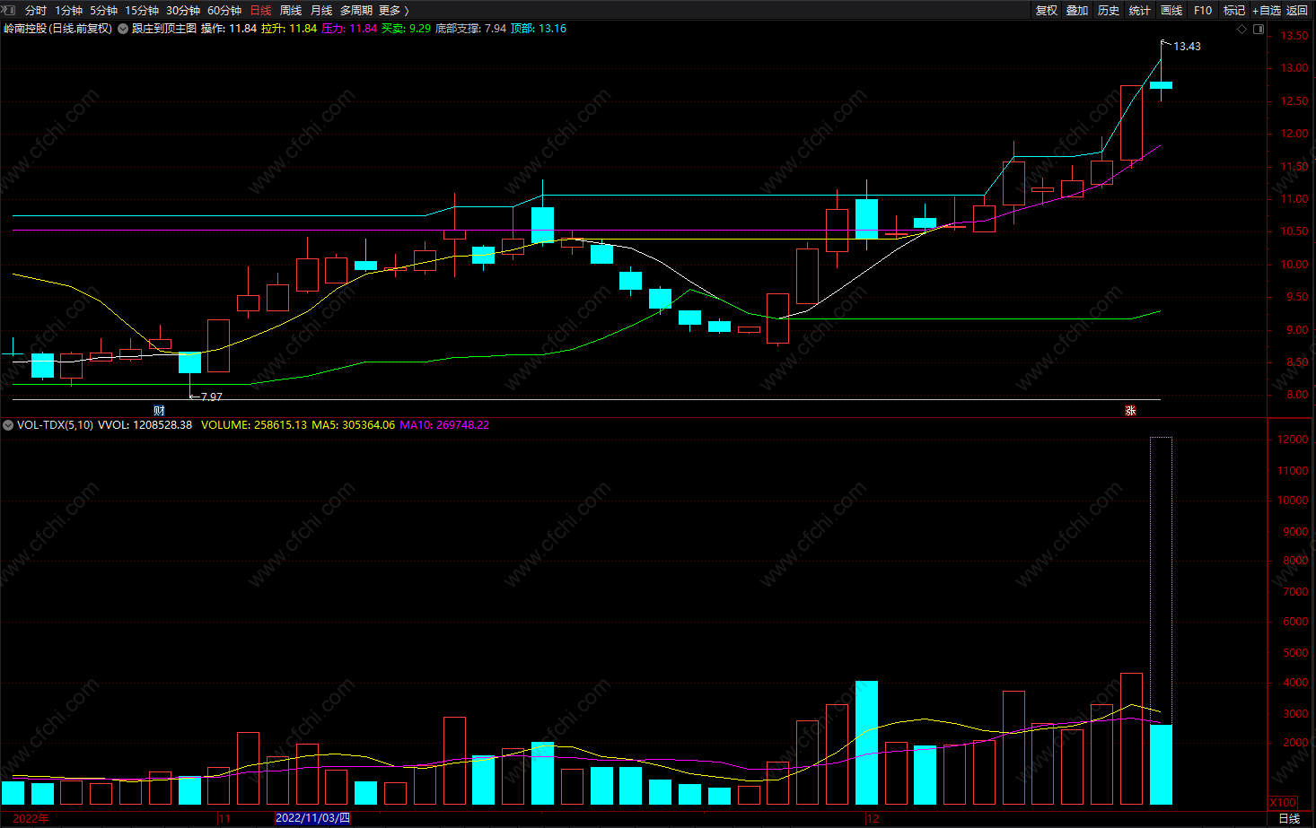Screen dimensions: 1316x828
Task: Open the 历史 history button
Action: 1109,11
